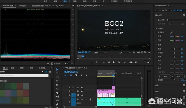This screenshot has height=108, width=186.
Task: Click the timeline wrench settings icon
Action: click(x=86, y=75)
